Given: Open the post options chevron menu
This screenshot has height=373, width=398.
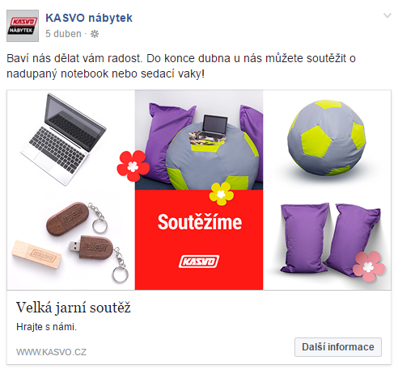Looking at the screenshot, I should (x=387, y=15).
